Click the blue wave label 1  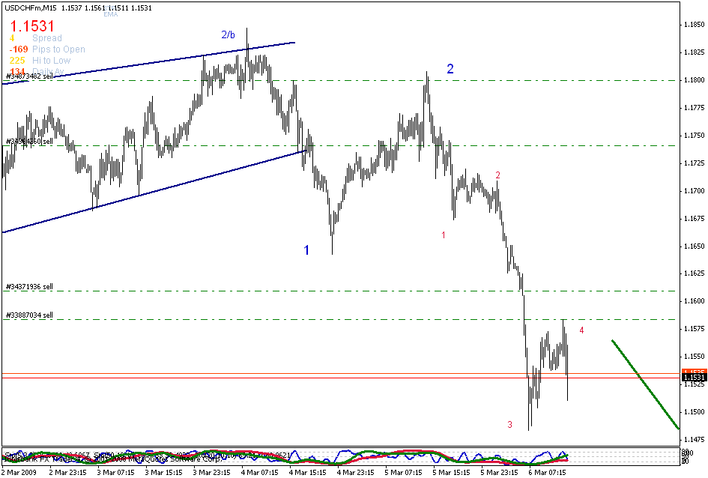tap(306, 250)
